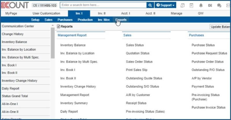Image resolution: width=231 pixels, height=120 pixels.
Task: Open the User Customization tab
Action: tap(46, 13)
